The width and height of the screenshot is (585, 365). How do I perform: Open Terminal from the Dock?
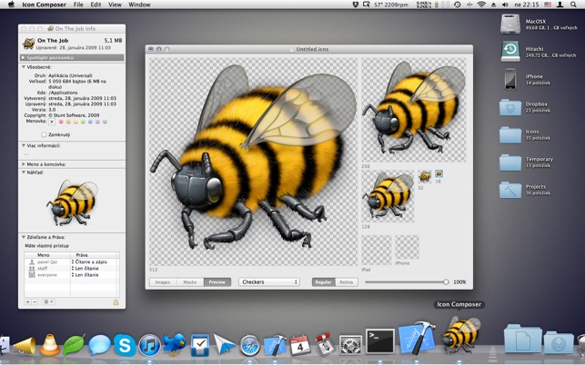(379, 341)
